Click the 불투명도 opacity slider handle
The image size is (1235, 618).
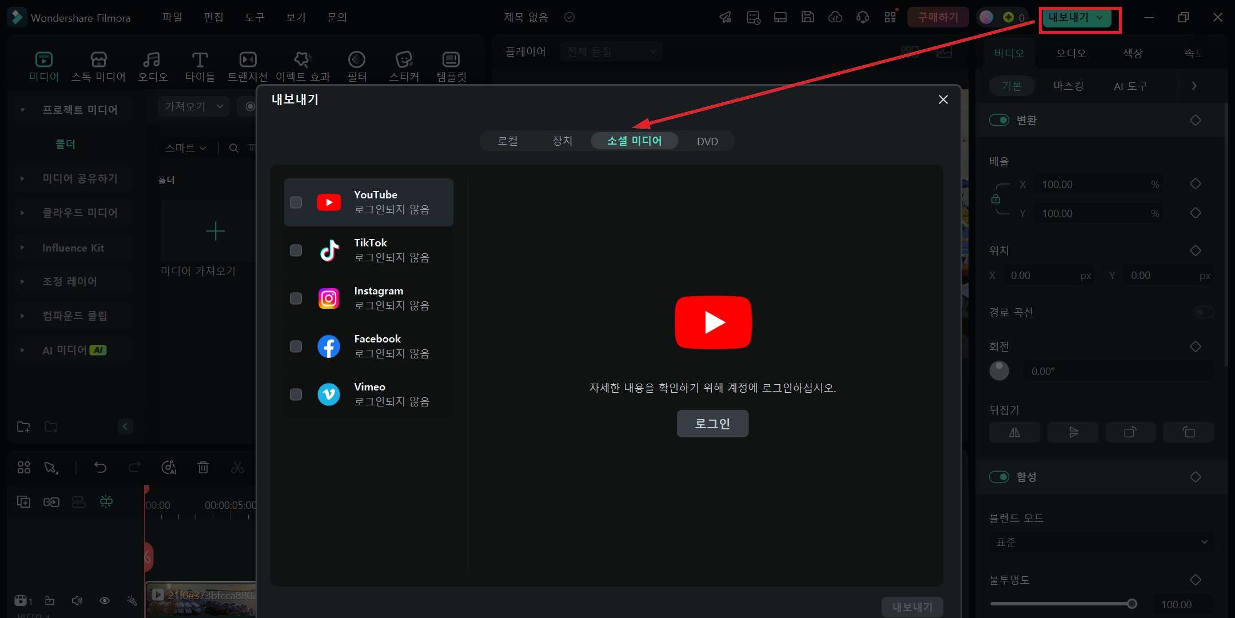click(1132, 604)
